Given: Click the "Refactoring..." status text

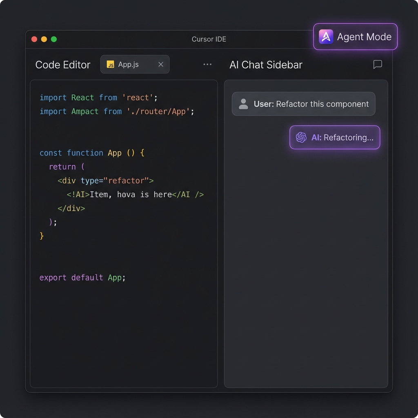Looking at the screenshot, I should coord(348,138).
